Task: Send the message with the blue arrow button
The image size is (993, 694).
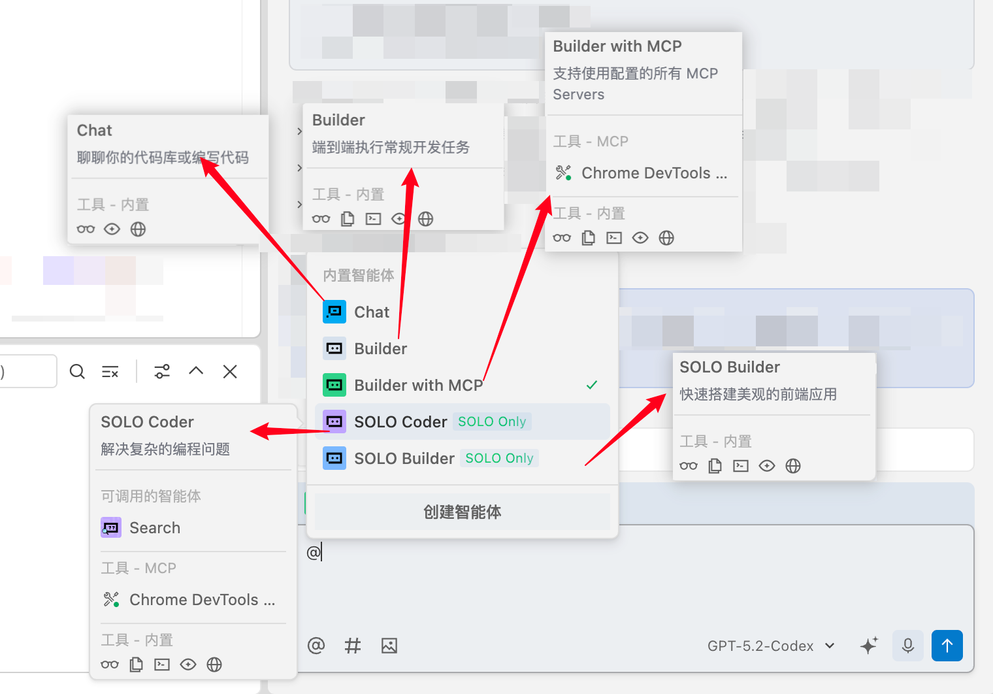Action: [947, 646]
